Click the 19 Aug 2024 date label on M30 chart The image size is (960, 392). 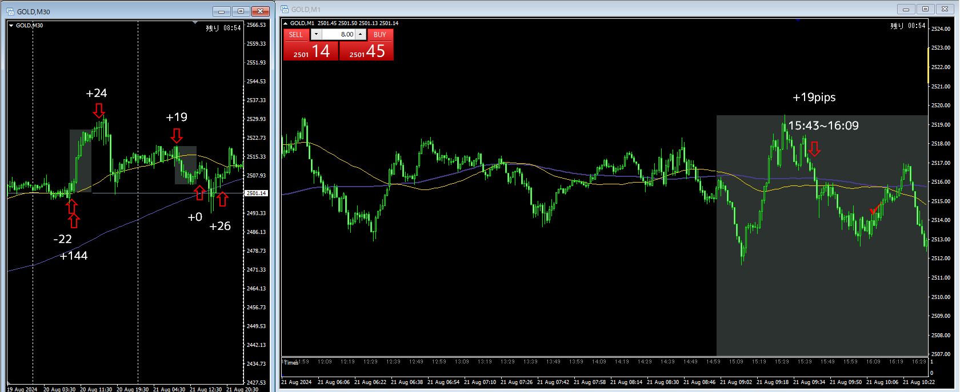[23, 389]
